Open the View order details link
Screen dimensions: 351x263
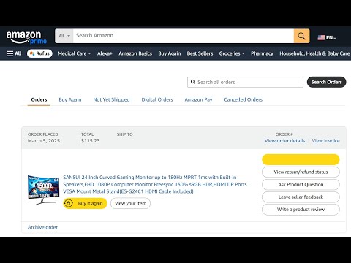[284, 141]
